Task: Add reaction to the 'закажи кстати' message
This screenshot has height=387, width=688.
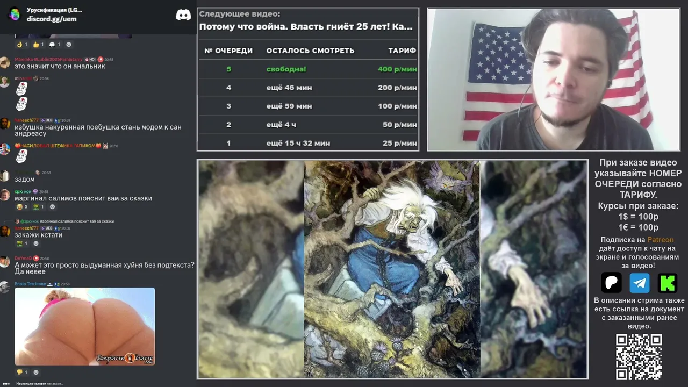Action: pyautogui.click(x=36, y=243)
